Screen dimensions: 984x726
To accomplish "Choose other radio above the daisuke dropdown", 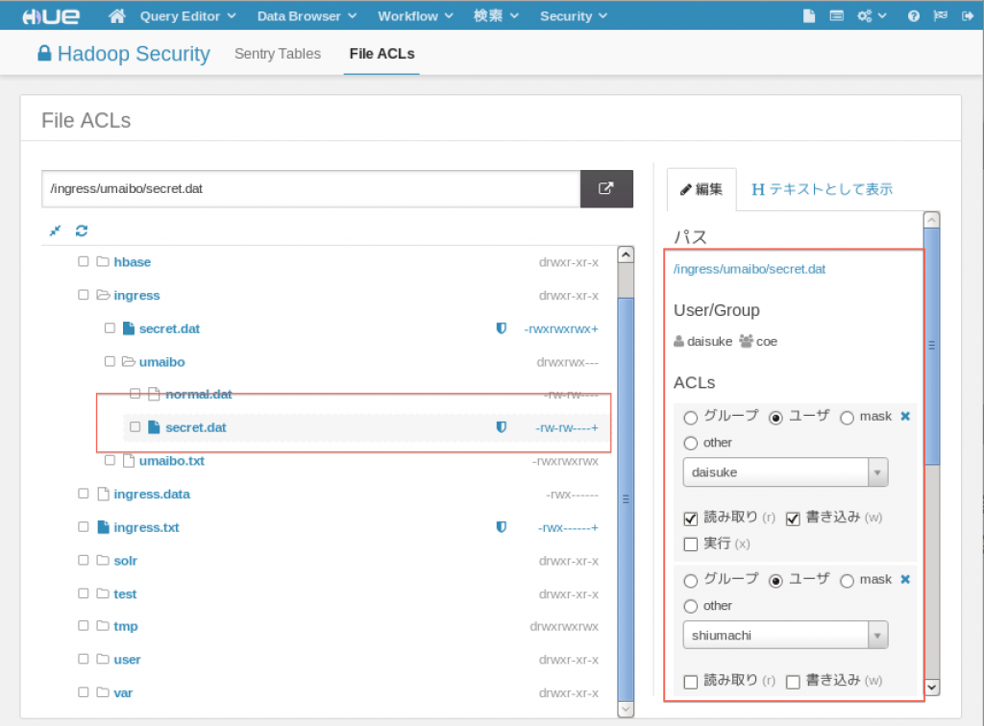I will (x=691, y=444).
